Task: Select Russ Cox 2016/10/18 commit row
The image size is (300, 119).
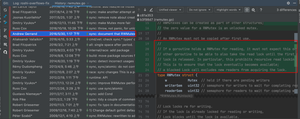Action: [x=73, y=29]
